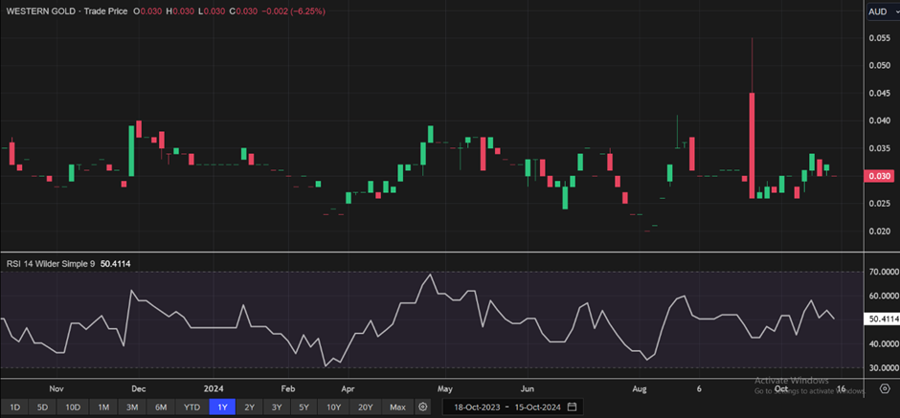The height and width of the screenshot is (418, 900).
Task: Toggle the highlighted 1Y range
Action: [x=222, y=407]
